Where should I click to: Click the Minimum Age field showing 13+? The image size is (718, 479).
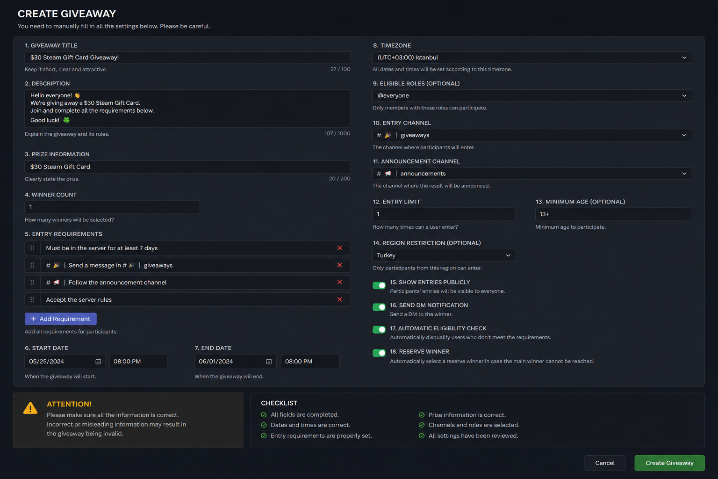pos(614,214)
